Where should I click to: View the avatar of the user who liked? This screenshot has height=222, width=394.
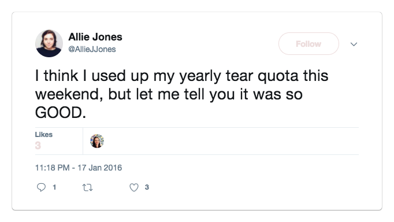coord(97,141)
